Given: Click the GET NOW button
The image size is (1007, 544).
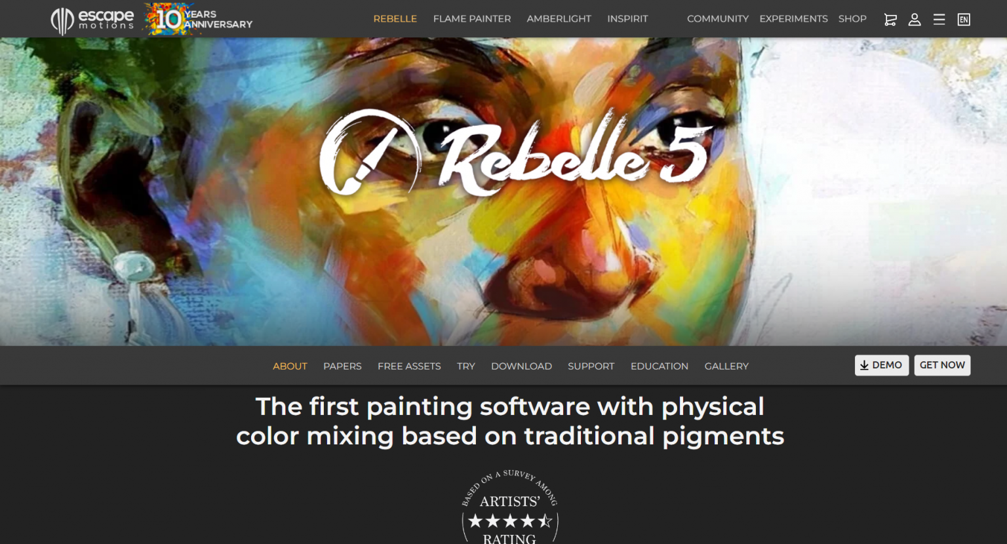Looking at the screenshot, I should coord(942,365).
